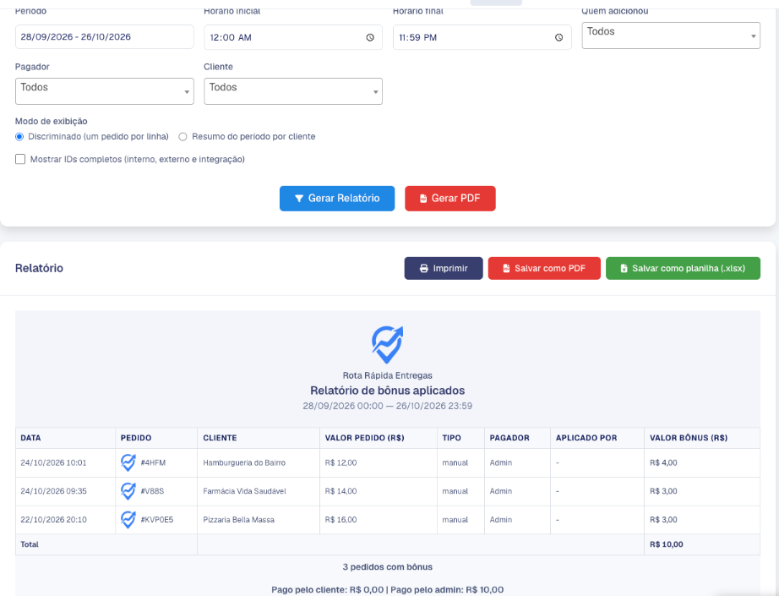Screen dimensions: 779x596
Task: Enable Mostrar IDs completos checkbox
Action: [x=20, y=159]
